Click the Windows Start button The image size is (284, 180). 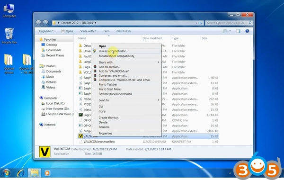[x=7, y=173]
